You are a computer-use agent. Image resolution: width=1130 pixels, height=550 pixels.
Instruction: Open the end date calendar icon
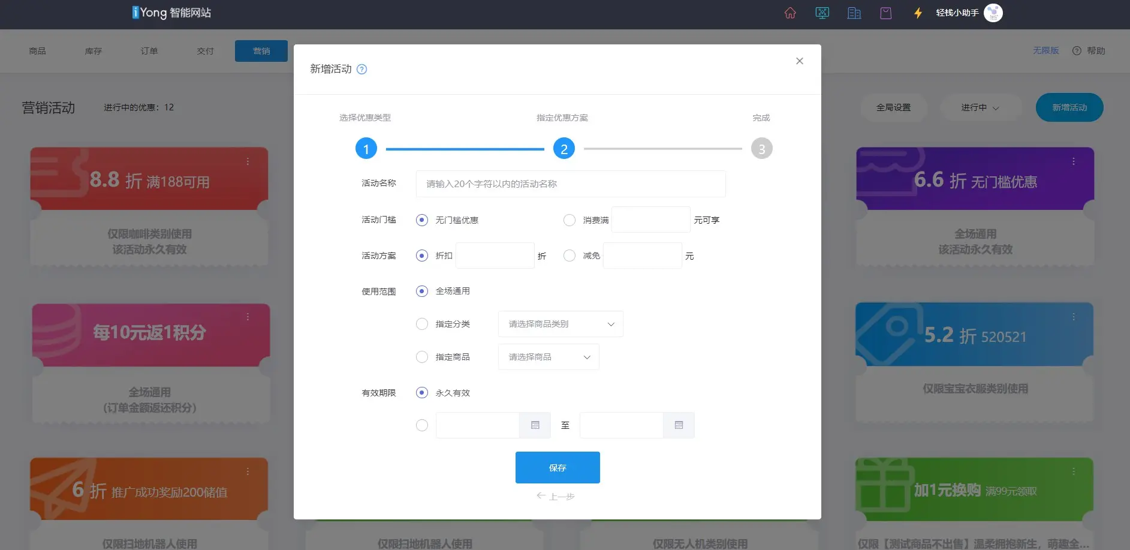pos(679,425)
